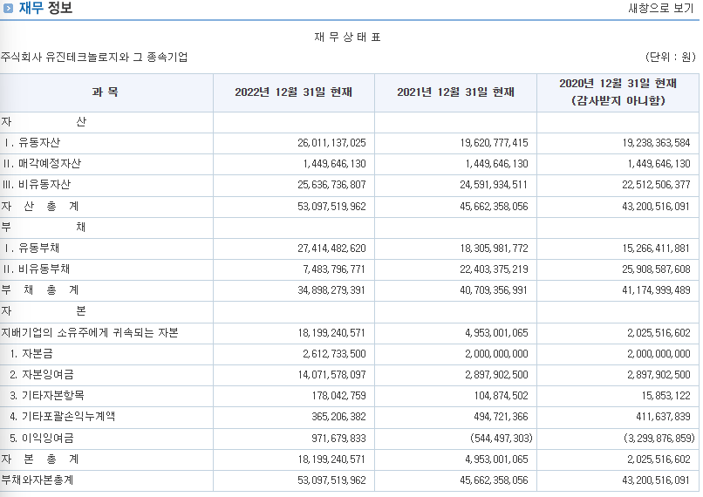Select the 재무 정보 section heading
This screenshot has width=703, height=497.
pos(45,8)
